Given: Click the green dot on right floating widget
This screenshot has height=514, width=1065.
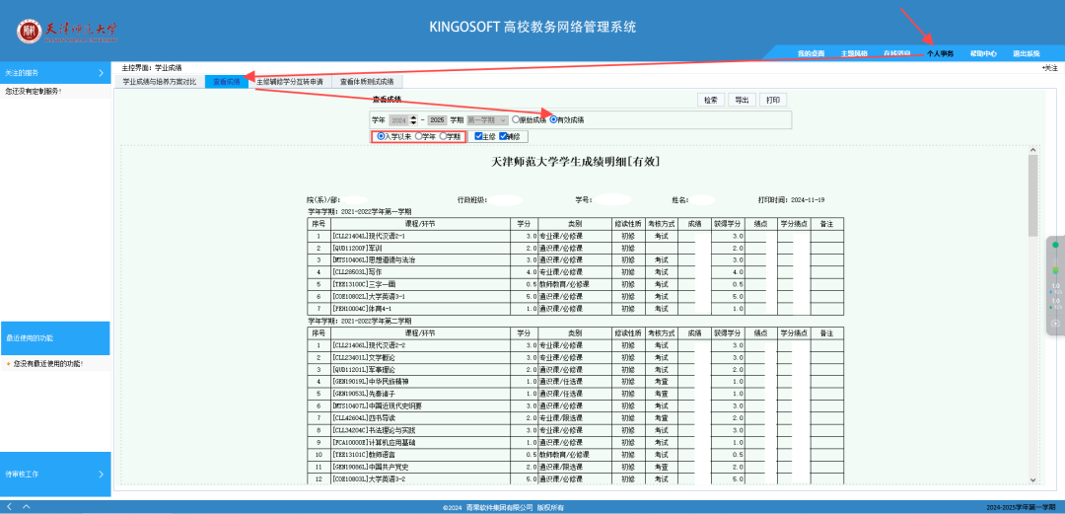Looking at the screenshot, I should (1055, 245).
